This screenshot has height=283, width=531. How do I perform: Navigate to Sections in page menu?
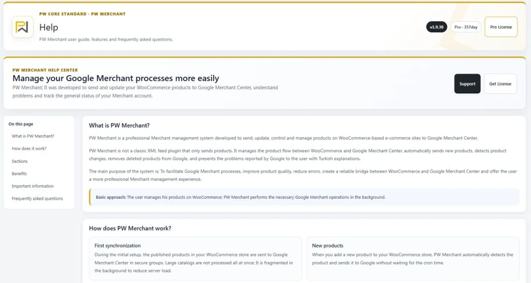pyautogui.click(x=20, y=161)
